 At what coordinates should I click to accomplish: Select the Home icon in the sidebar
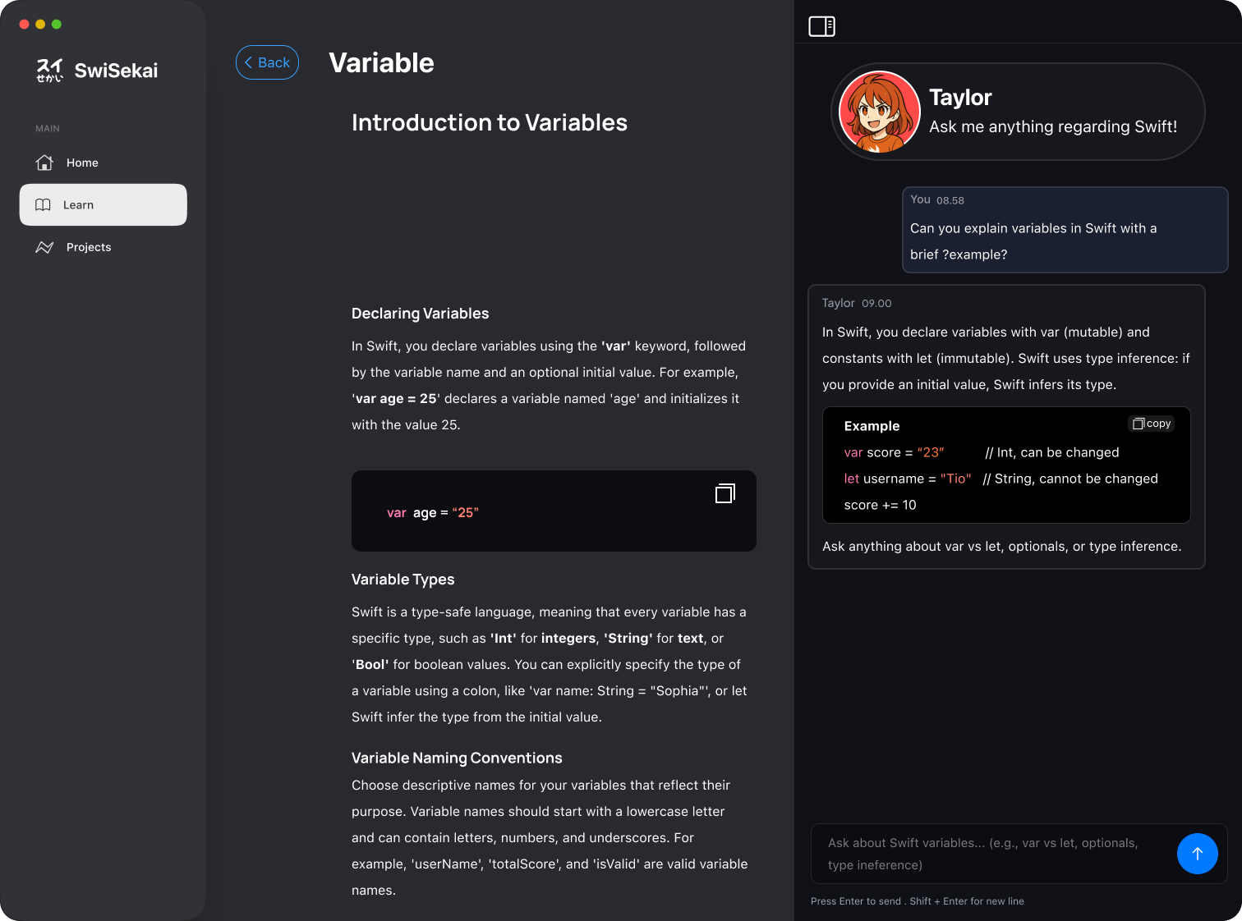(x=44, y=163)
